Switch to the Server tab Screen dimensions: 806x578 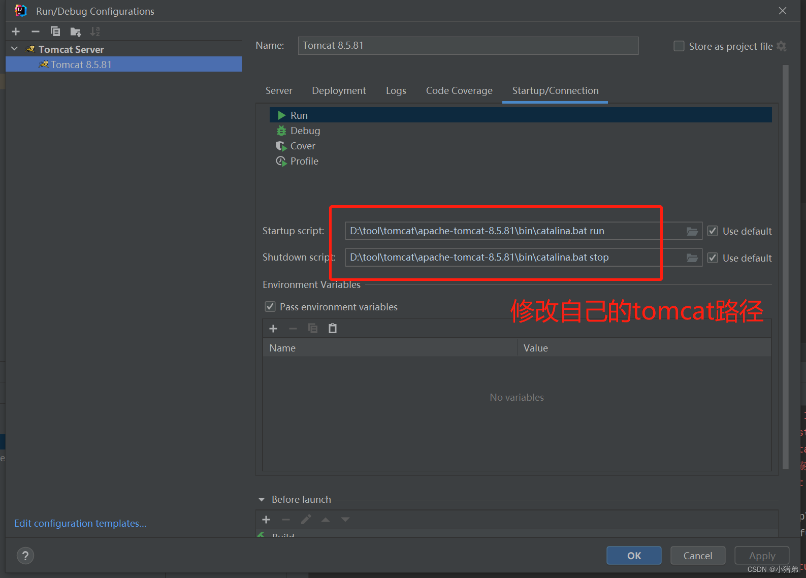[x=279, y=90]
